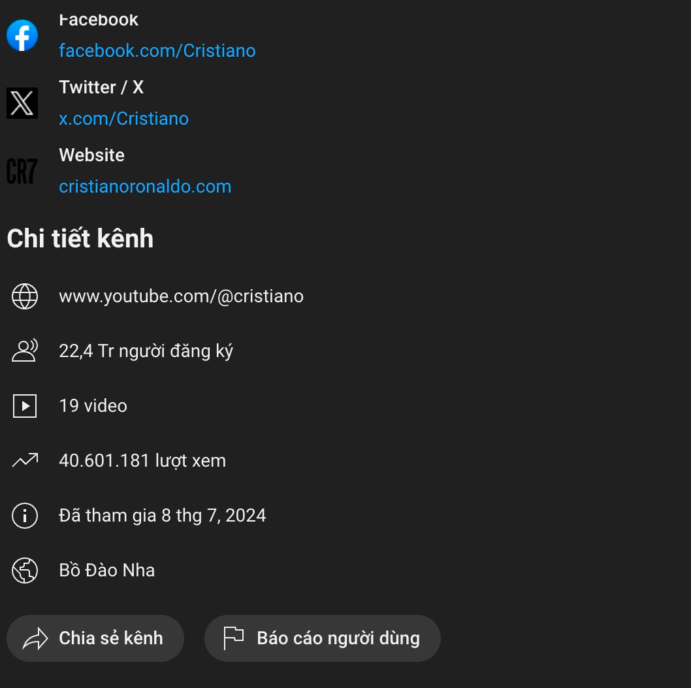Click the trending views arrow icon
Viewport: 691px width, 688px height.
point(25,460)
